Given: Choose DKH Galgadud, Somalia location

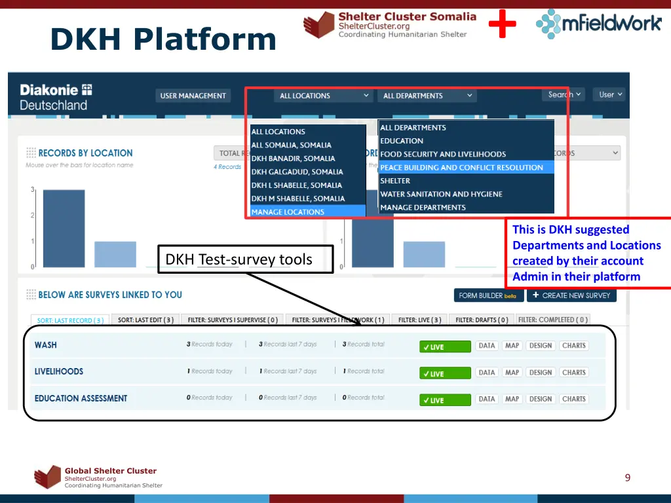Looking at the screenshot, I should pyautogui.click(x=308, y=172).
